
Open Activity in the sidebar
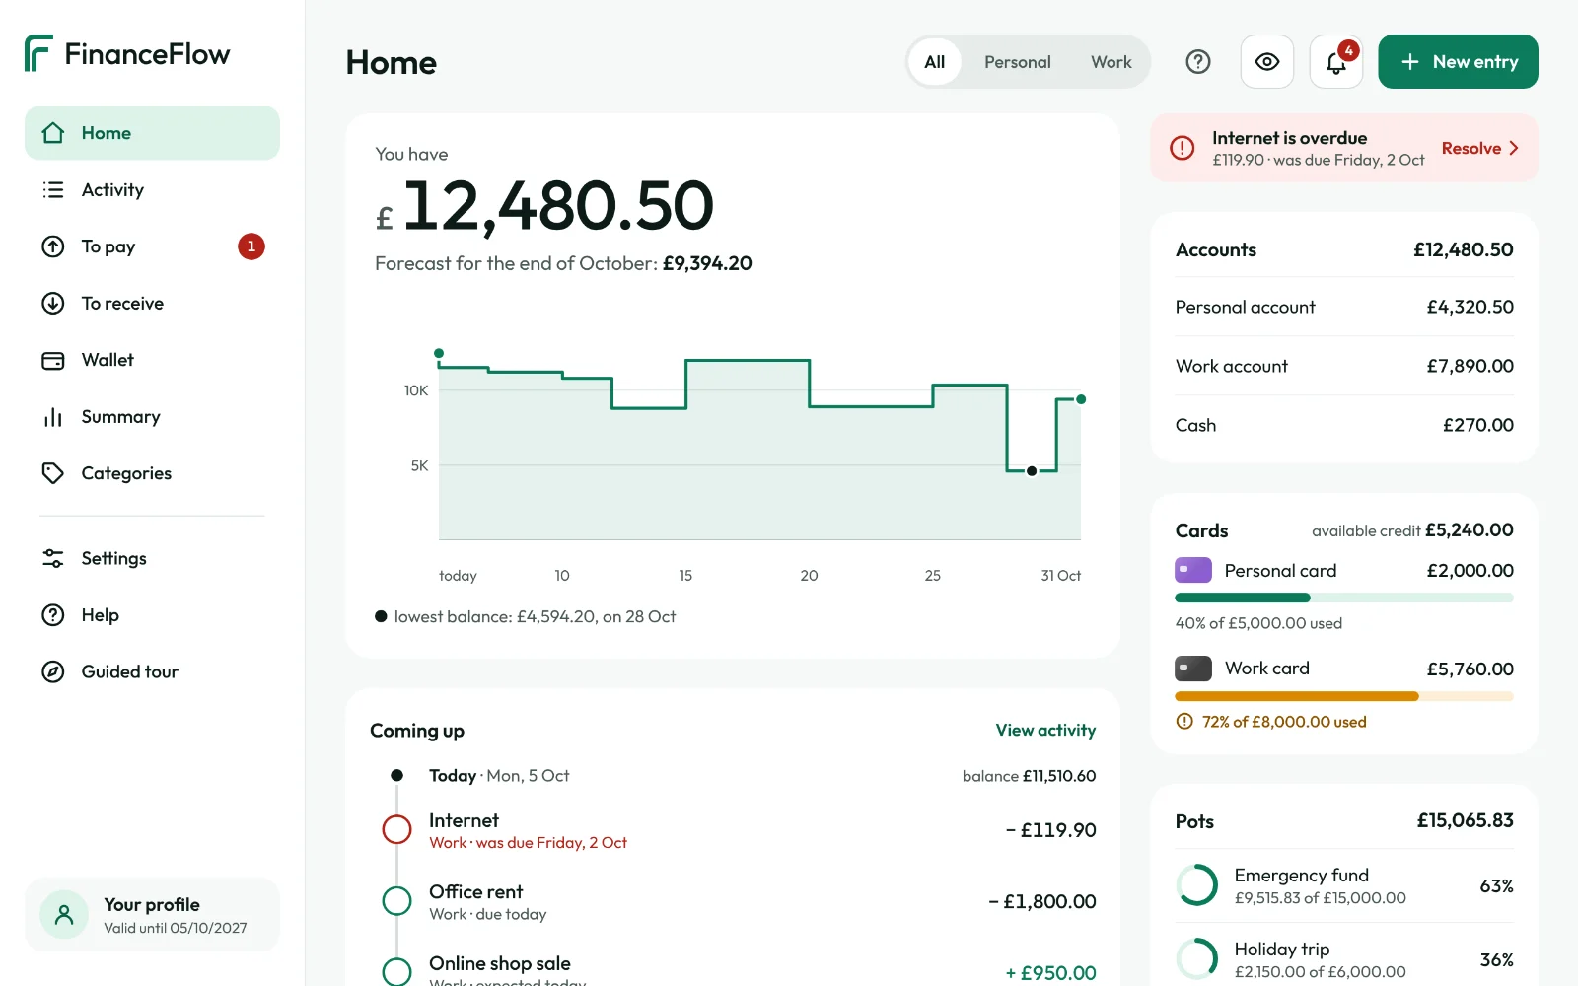coord(152,190)
